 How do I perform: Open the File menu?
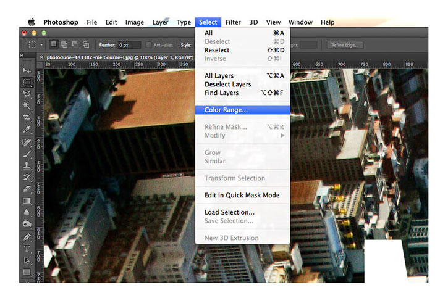(x=91, y=22)
